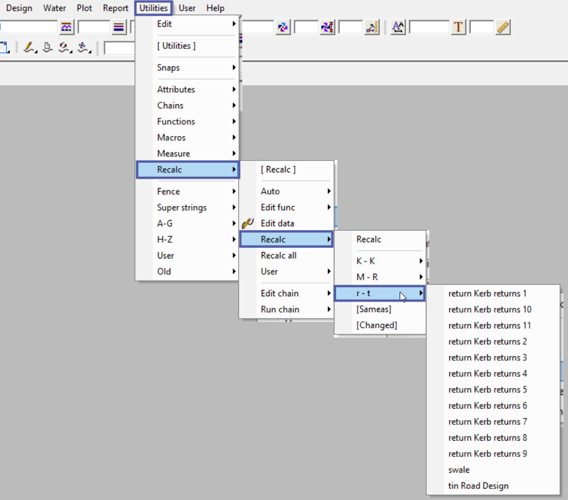The width and height of the screenshot is (568, 500).
Task: Select the swale function entry
Action: [x=459, y=470]
